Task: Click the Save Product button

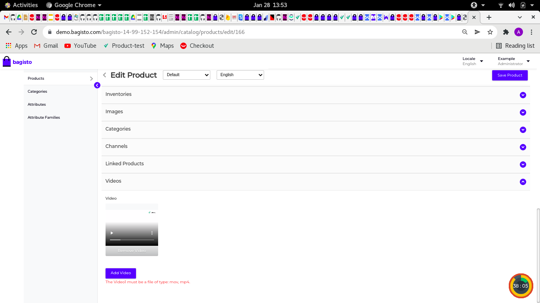Action: [510, 75]
